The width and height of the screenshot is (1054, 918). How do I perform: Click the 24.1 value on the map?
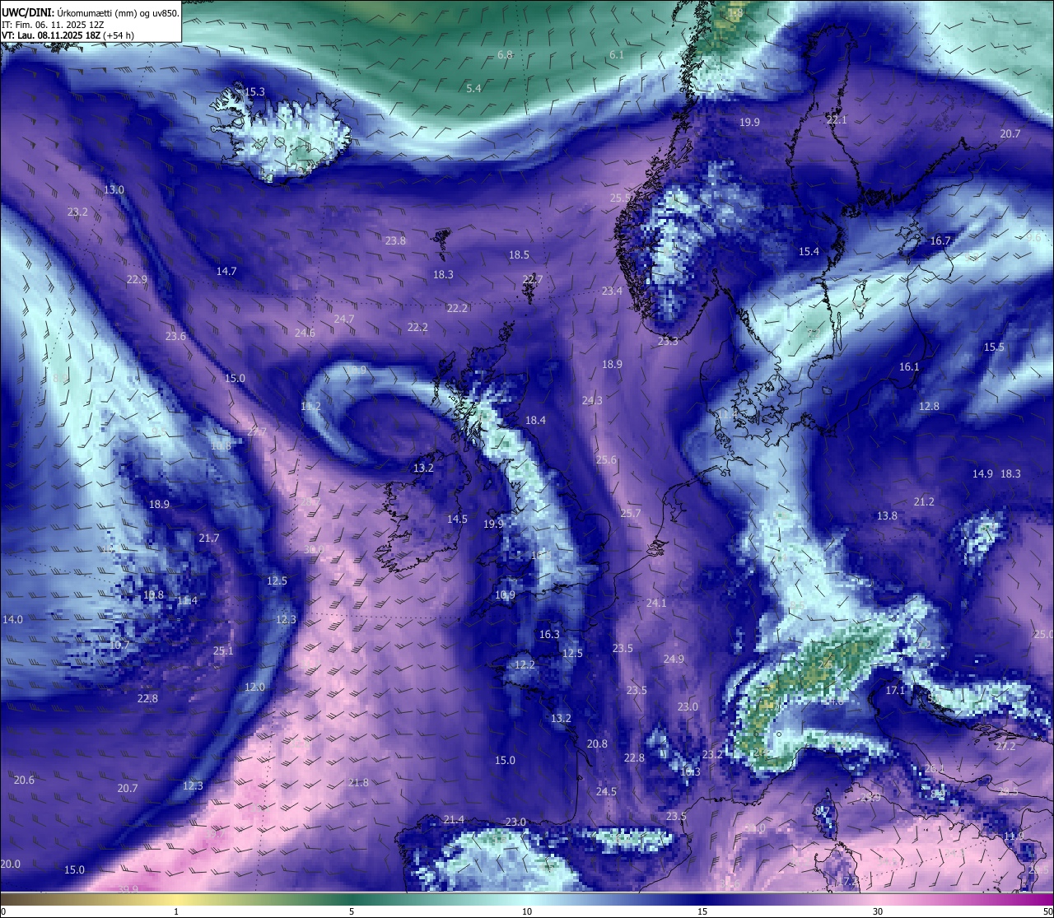[x=656, y=603]
